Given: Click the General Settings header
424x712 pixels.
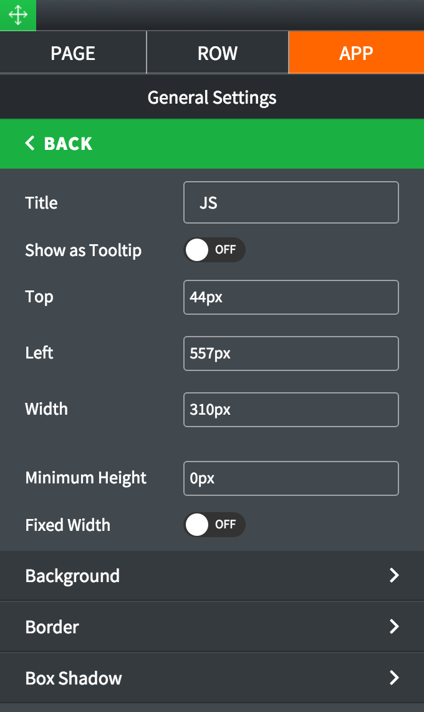Looking at the screenshot, I should (x=212, y=97).
